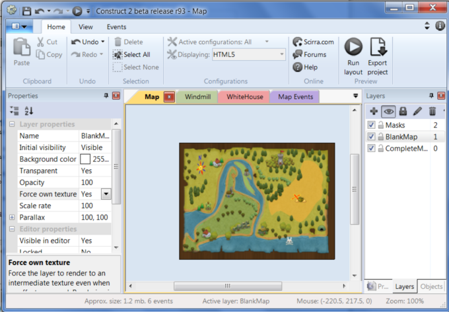Open the Displaying HTML5 combo box
The height and width of the screenshot is (312, 449).
pos(248,54)
